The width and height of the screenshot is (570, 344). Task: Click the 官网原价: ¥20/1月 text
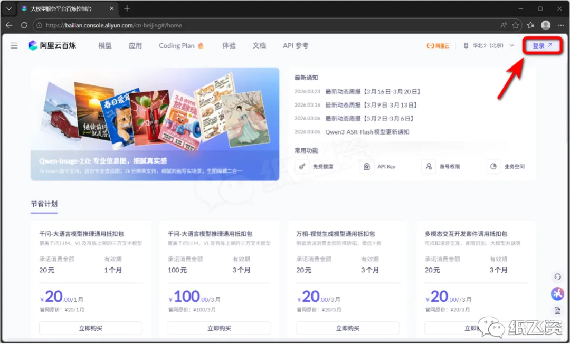(x=62, y=310)
